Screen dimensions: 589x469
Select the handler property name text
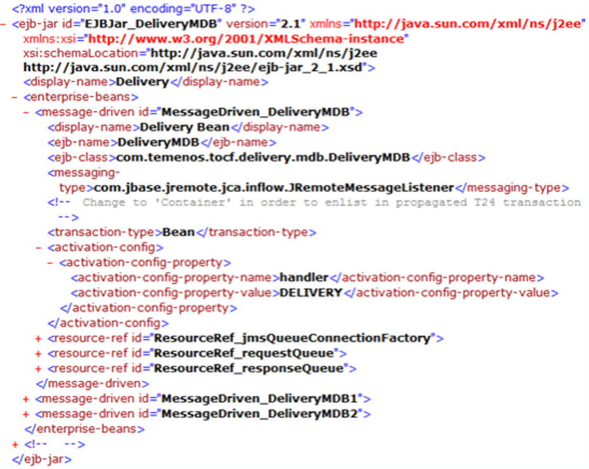[x=304, y=278]
